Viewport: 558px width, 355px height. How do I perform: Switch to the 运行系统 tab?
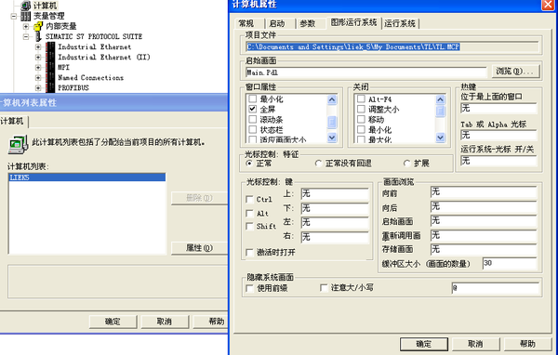click(x=400, y=23)
